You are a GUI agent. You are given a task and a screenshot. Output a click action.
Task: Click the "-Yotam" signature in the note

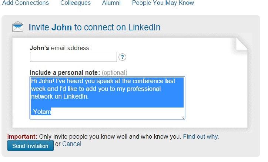40,111
